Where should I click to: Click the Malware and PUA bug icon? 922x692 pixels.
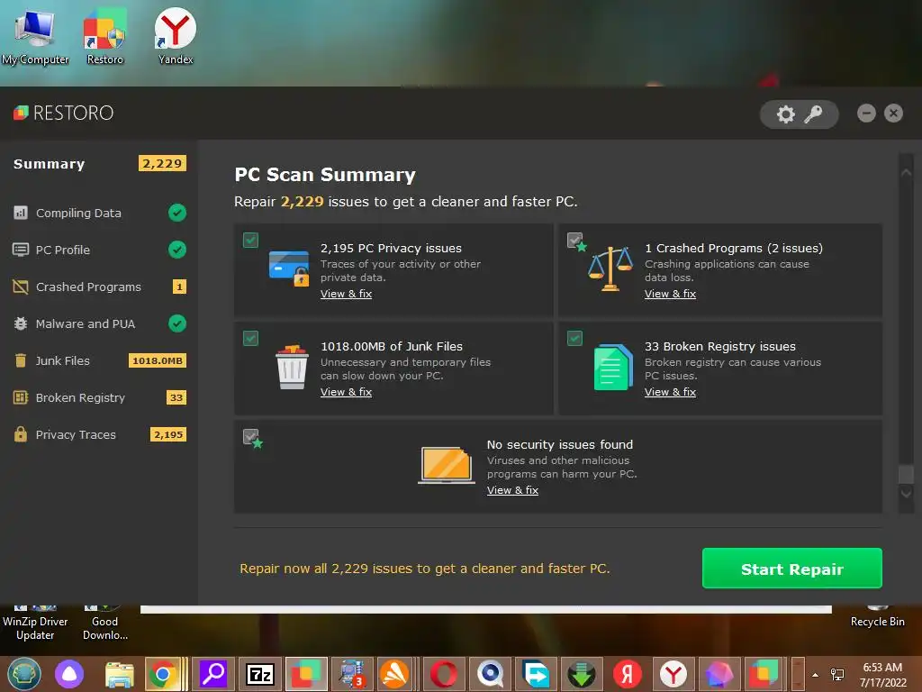coord(21,323)
